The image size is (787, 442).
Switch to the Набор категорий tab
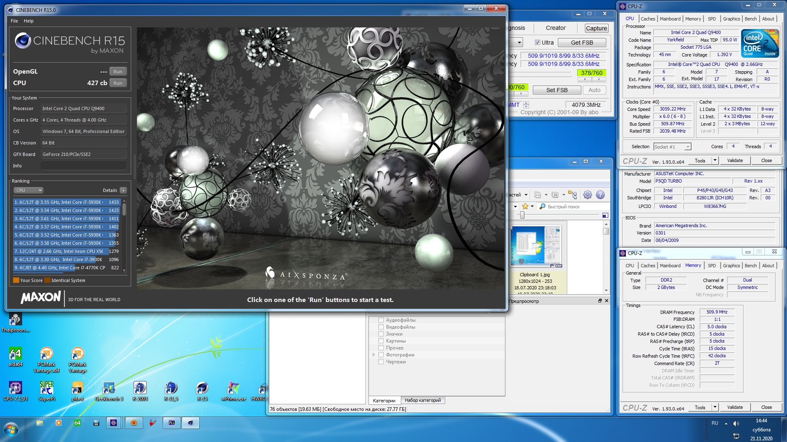[423, 400]
